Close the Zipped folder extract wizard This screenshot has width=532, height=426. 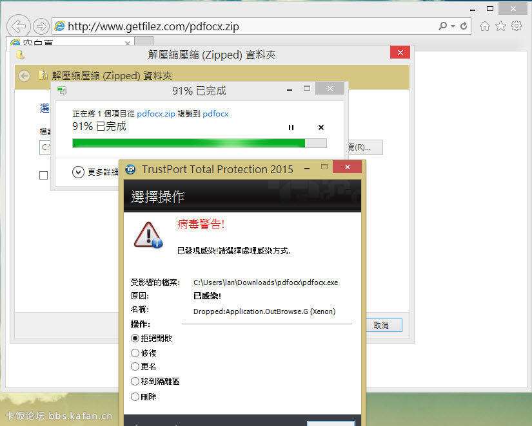tap(400, 53)
